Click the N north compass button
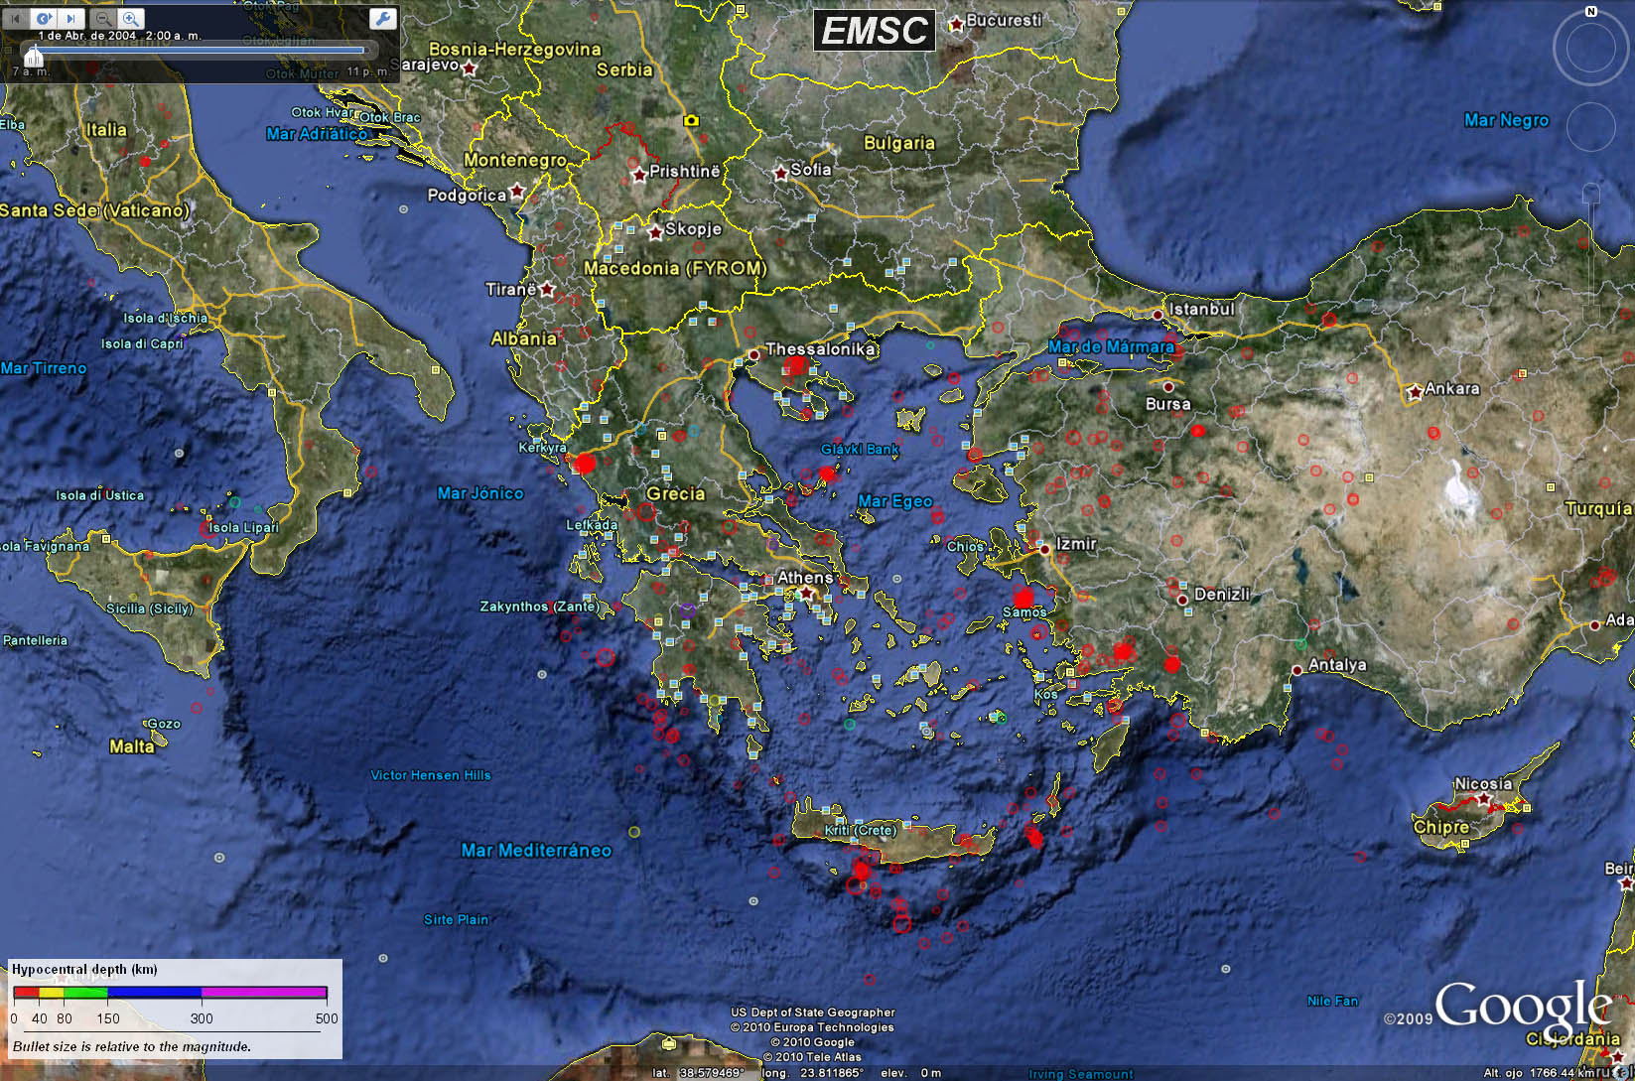Image resolution: width=1635 pixels, height=1081 pixels. (1591, 12)
